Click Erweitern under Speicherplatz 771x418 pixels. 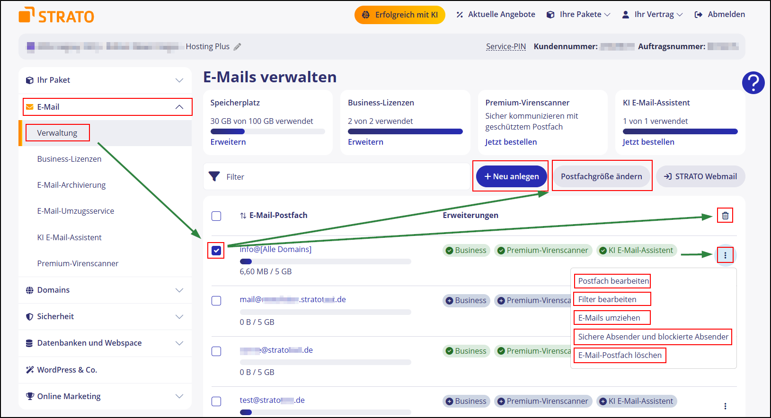tap(228, 142)
